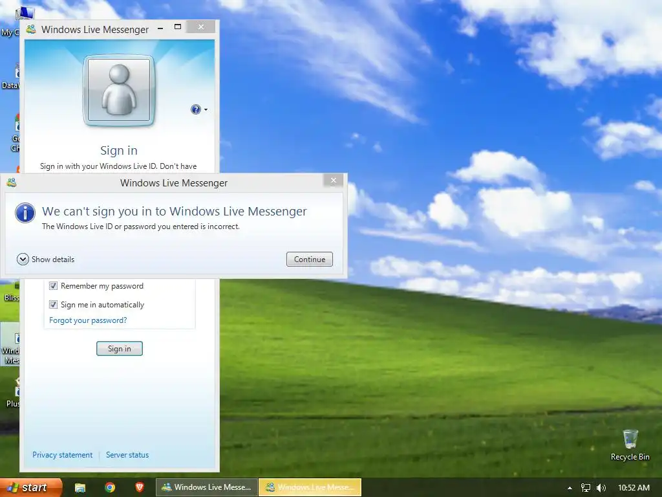
Task: Click the network icon in system tray
Action: (x=586, y=488)
